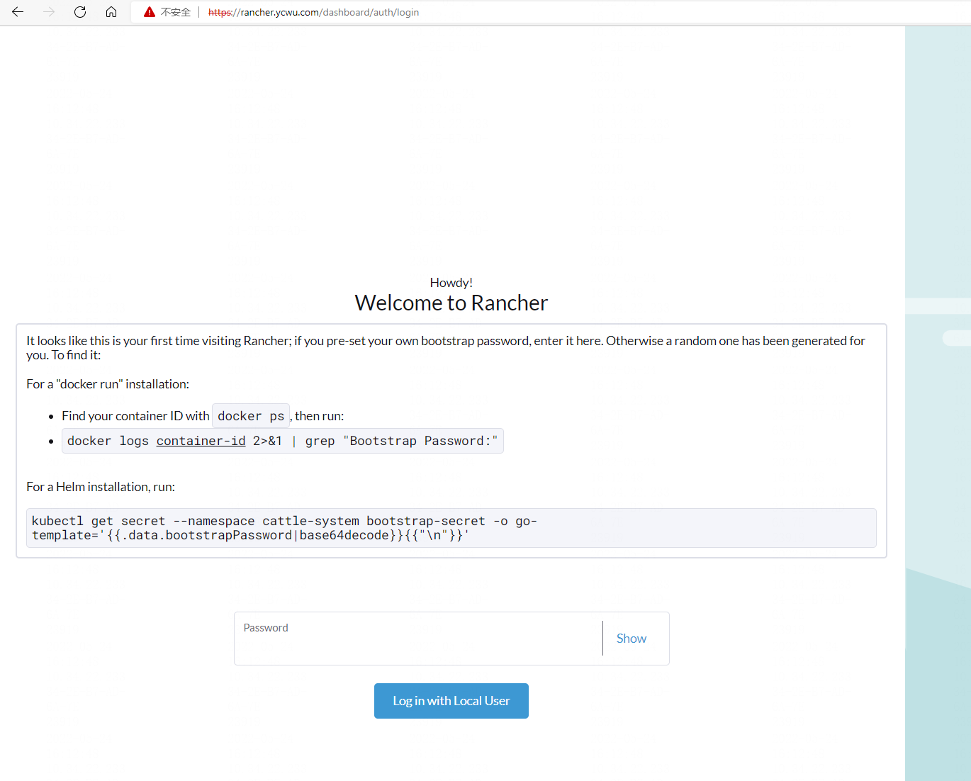Click the red security warning triangle icon
Screen dimensions: 971x781
click(148, 11)
